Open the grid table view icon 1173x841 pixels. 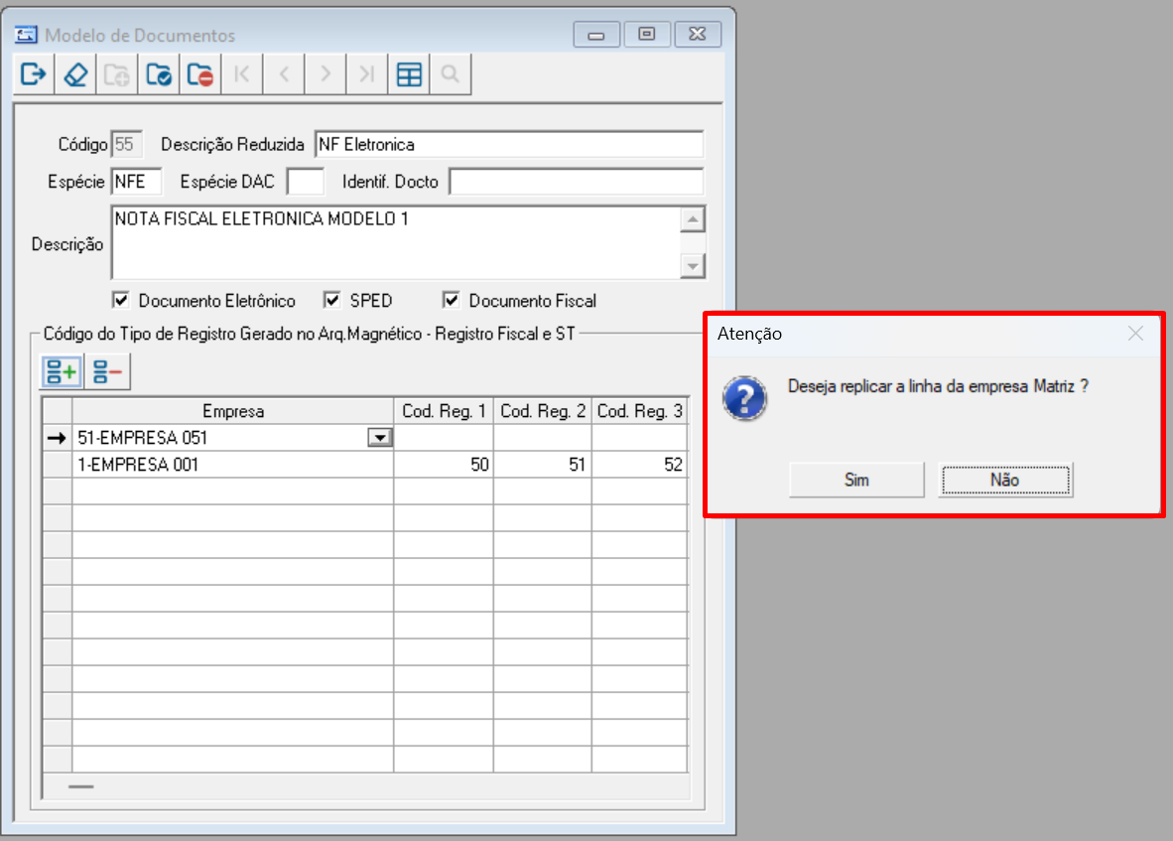pyautogui.click(x=409, y=74)
